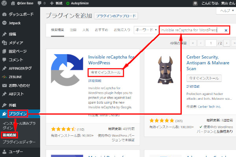Viewport: 236px width, 157px height.
Task: Click the page icon beside 固定ページ
Action: click(4, 51)
